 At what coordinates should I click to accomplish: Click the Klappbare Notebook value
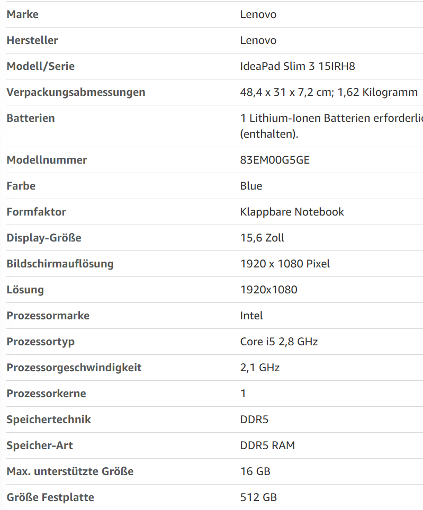tap(292, 212)
